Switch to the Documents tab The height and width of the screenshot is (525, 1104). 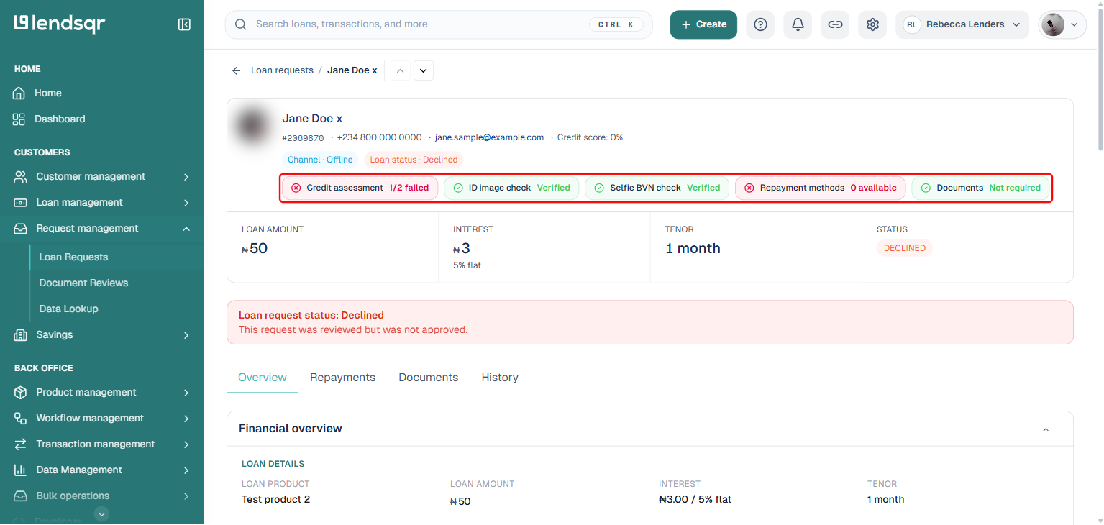429,378
